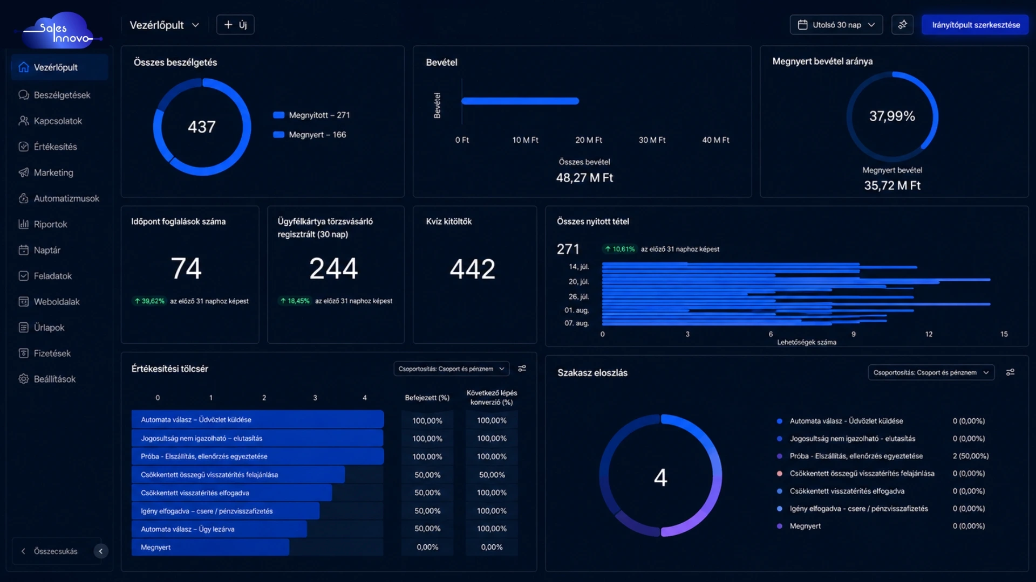This screenshot has width=1036, height=582.
Task: Click the Megnyitott – 271 legend swatch
Action: (278, 115)
